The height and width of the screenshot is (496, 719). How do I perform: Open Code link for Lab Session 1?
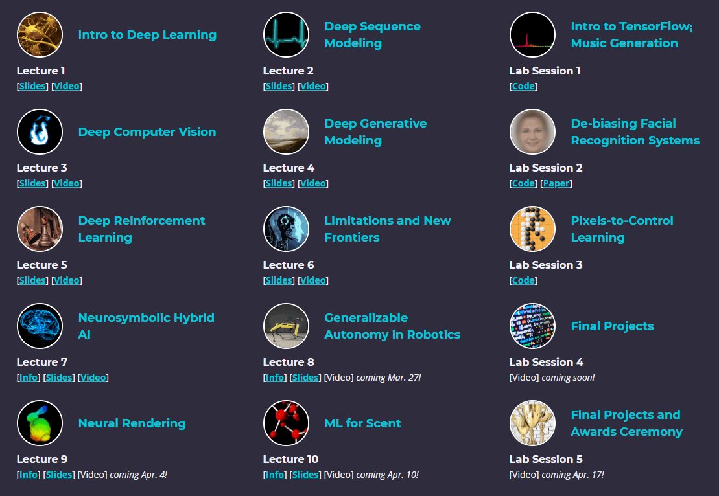point(523,86)
